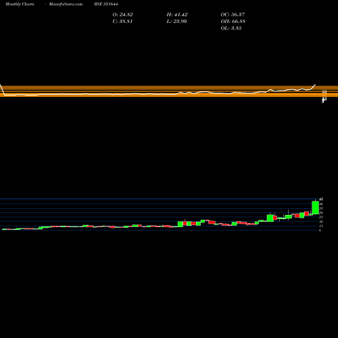
Task: Click the MunafaSutra.com label
Action: click(66, 4)
